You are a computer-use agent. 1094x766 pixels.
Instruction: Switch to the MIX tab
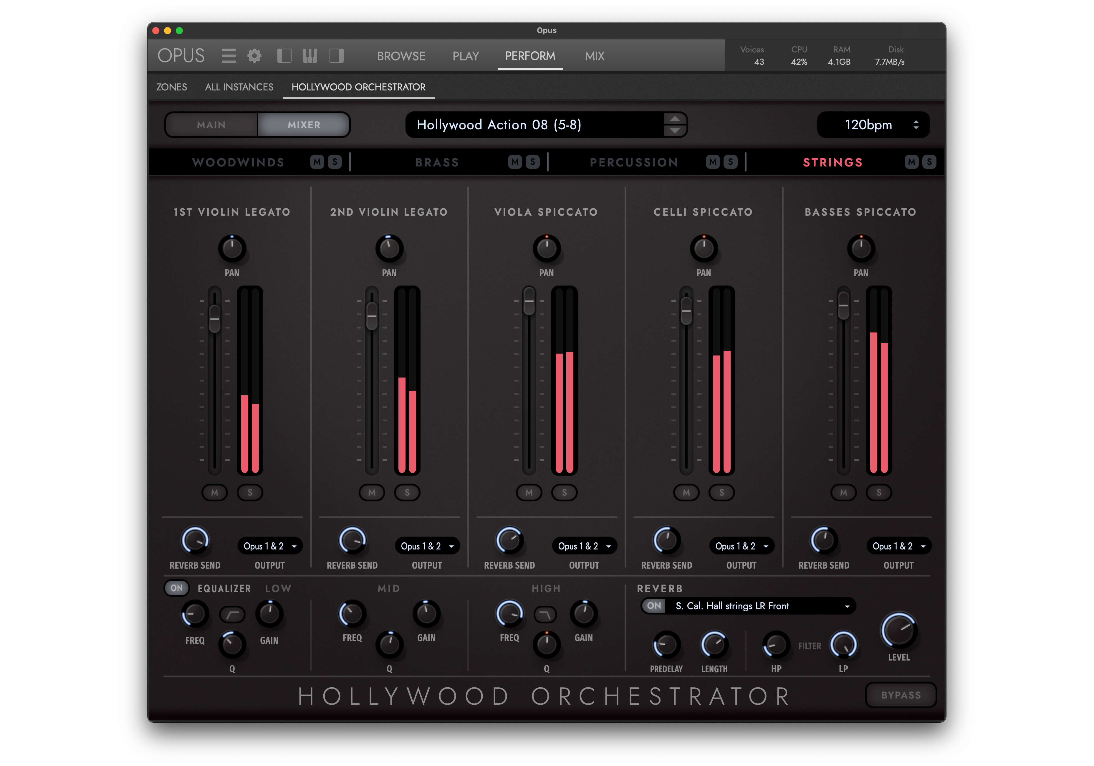595,56
